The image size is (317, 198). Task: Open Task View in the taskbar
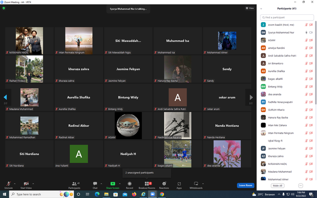point(88,194)
